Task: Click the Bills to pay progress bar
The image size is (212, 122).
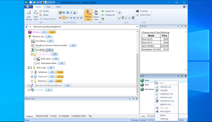Action: 30,68
